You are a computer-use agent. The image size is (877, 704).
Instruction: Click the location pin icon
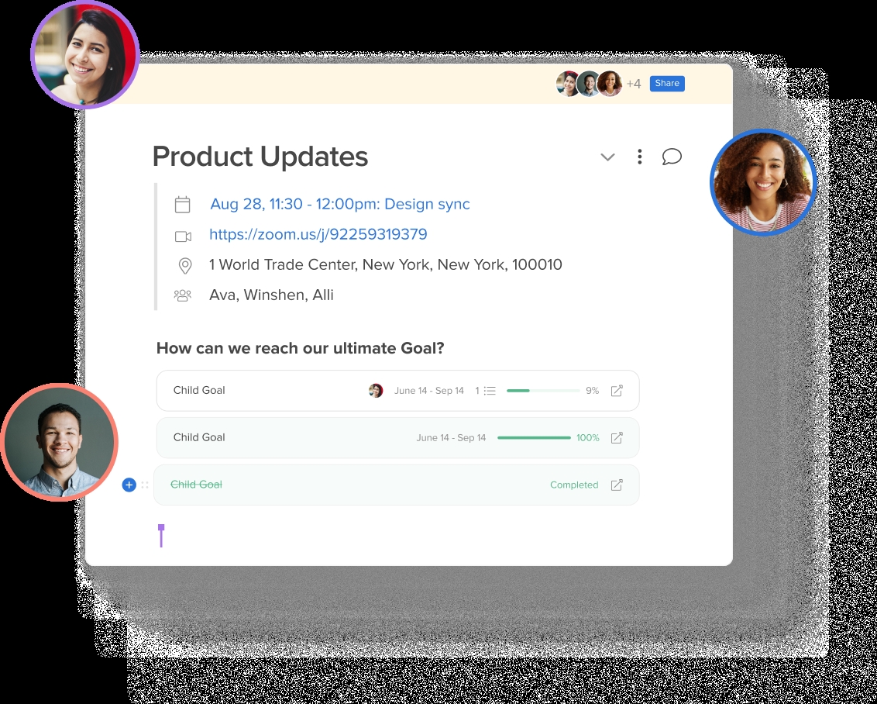click(x=184, y=266)
